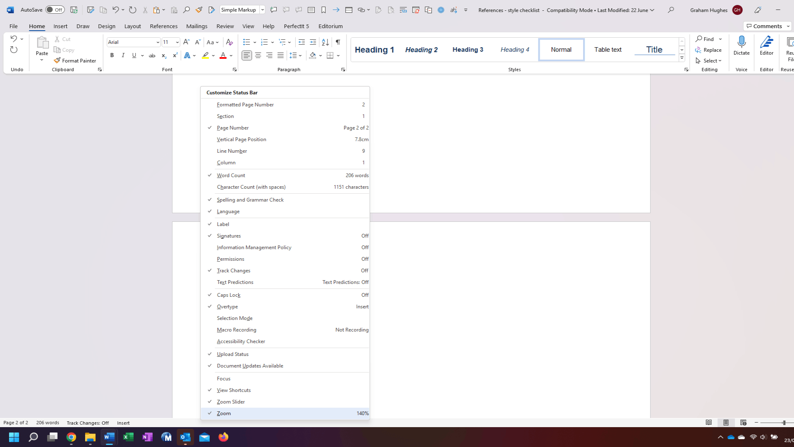Open the Editor pane
794x447 pixels.
click(x=767, y=46)
